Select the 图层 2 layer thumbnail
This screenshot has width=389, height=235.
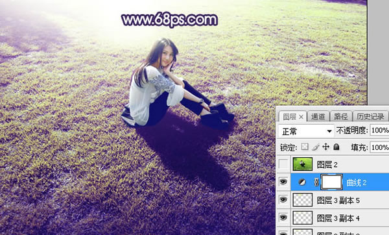pos(302,164)
